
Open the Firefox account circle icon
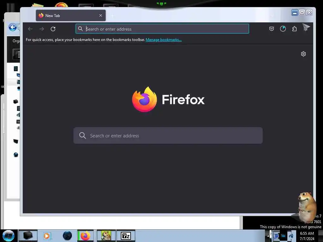click(x=283, y=29)
